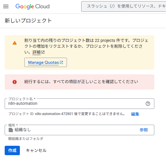The image size is (166, 161).
Task: Focus the resource search bar
Action: click(x=124, y=6)
